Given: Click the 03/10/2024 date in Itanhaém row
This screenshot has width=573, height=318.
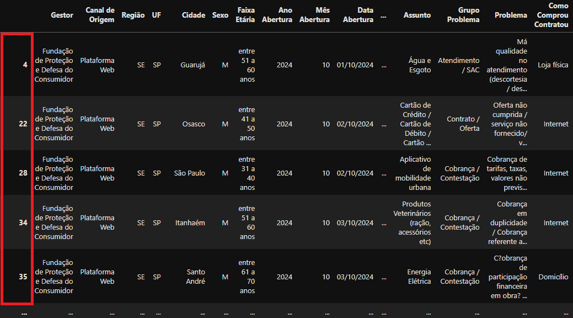Looking at the screenshot, I should click(355, 222).
